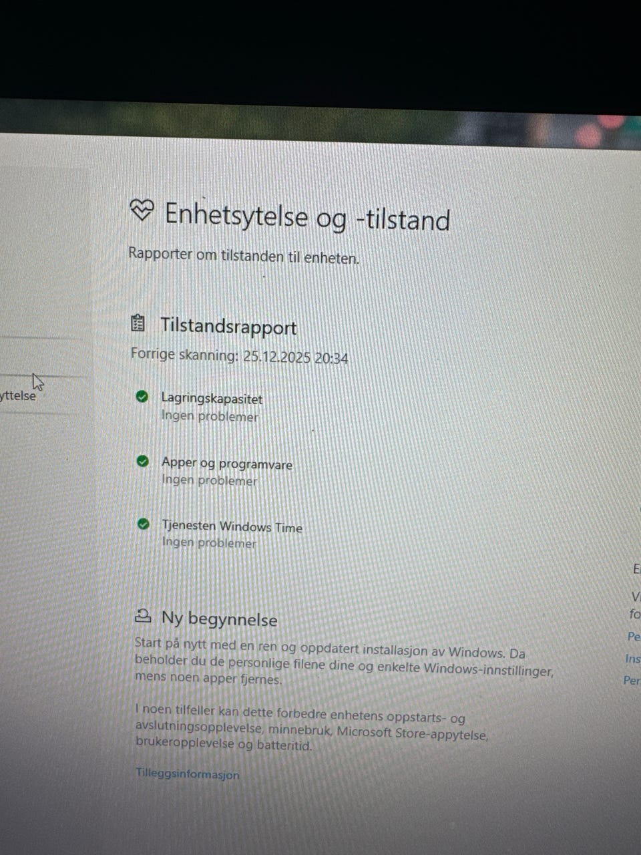
Task: Click Ingen problemer under Lagringskapasitet
Action: coord(210,416)
